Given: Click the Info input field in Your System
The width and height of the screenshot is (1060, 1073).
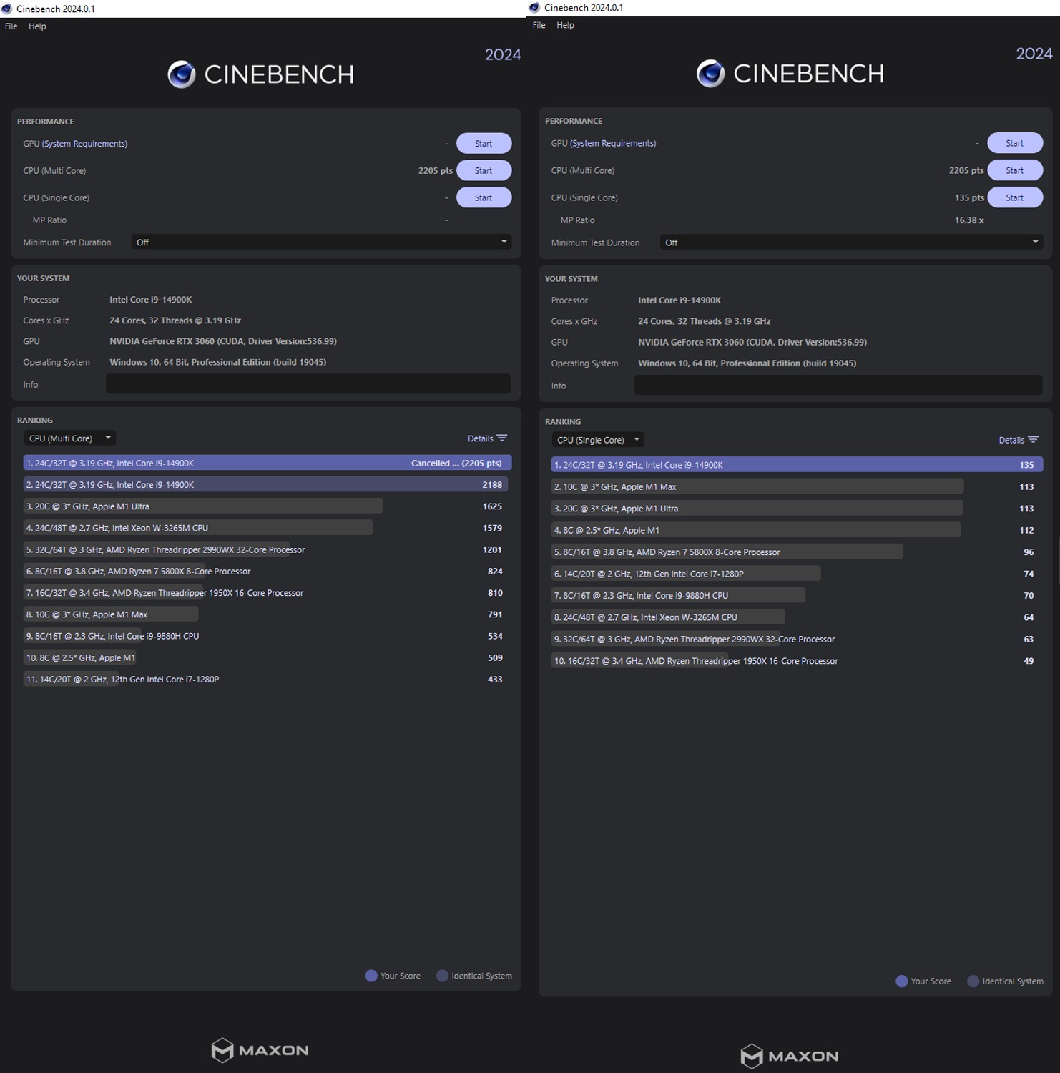Looking at the screenshot, I should coord(308,384).
